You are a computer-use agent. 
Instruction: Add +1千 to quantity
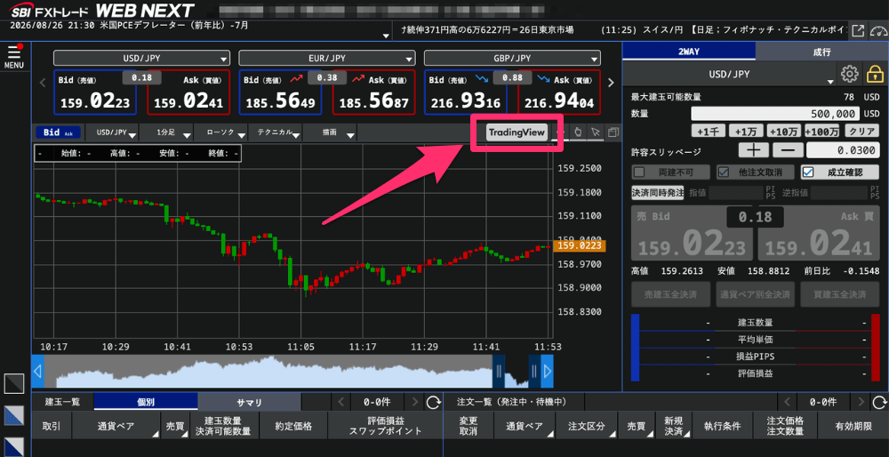(x=709, y=132)
